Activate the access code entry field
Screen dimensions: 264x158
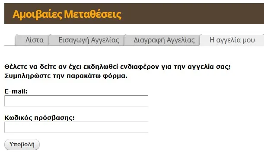[x=76, y=127]
